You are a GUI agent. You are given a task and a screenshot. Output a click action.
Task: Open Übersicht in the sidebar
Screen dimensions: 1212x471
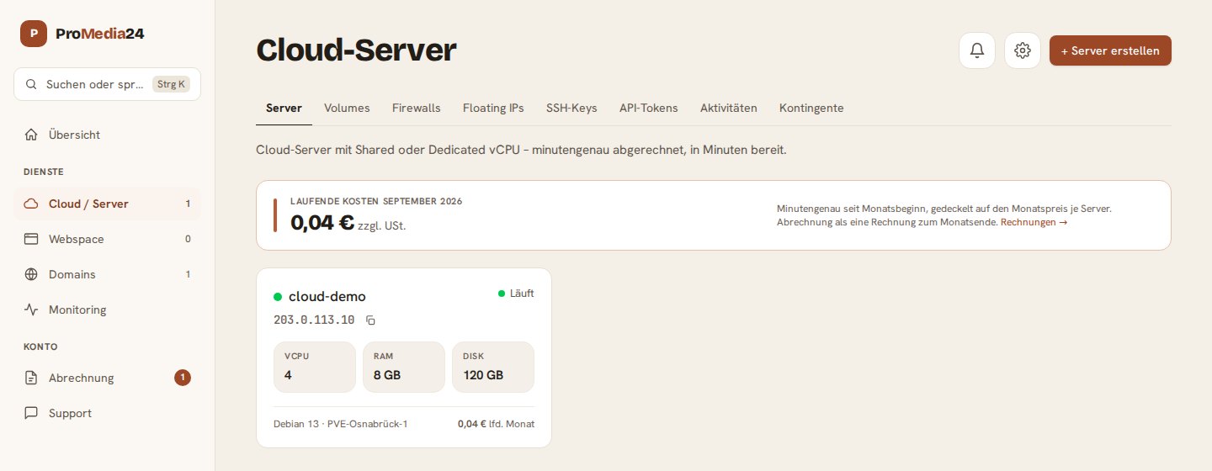point(107,135)
